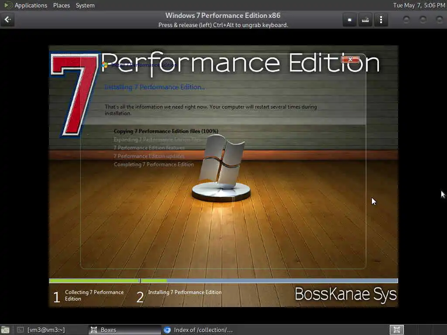Image resolution: width=447 pixels, height=335 pixels.
Task: Switch to Index of /collection browser window
Action: [199, 330]
